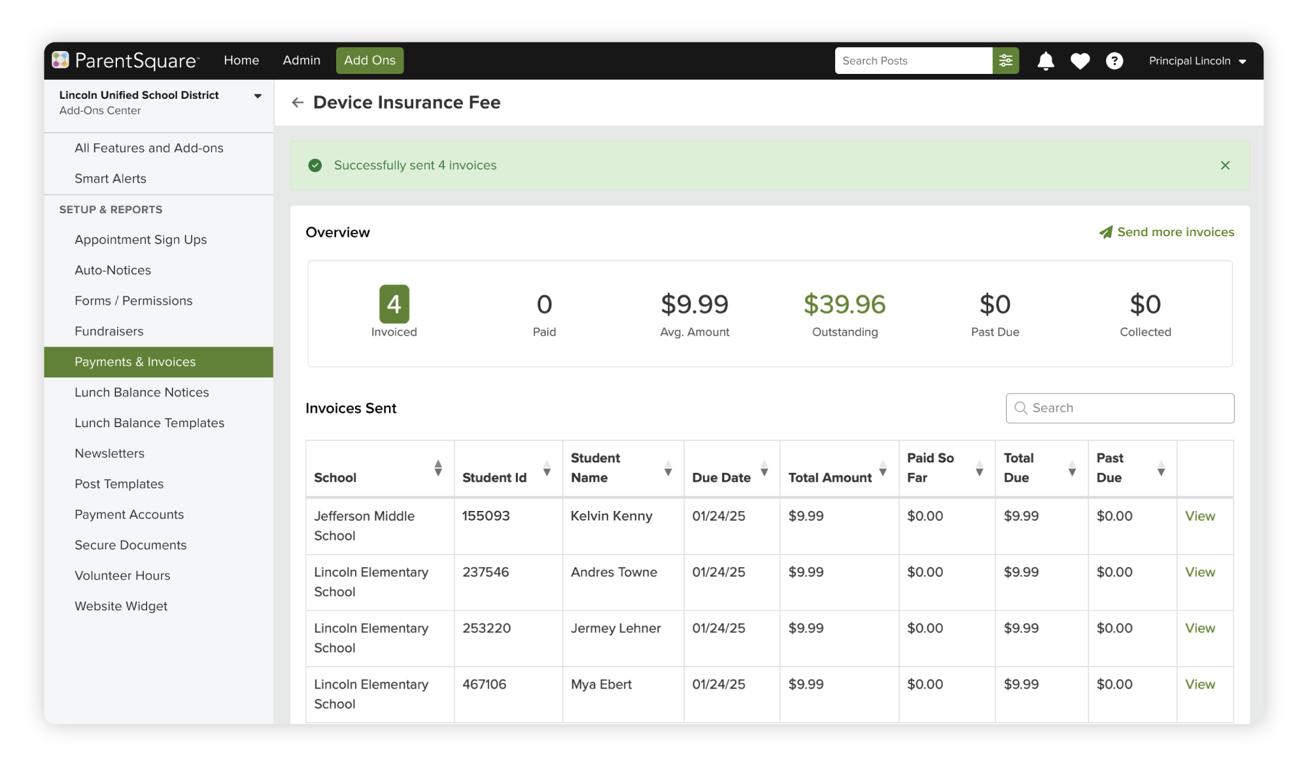This screenshot has height=768, width=1308.
Task: Click the paper plane icon by Send more invoices
Action: pyautogui.click(x=1105, y=232)
